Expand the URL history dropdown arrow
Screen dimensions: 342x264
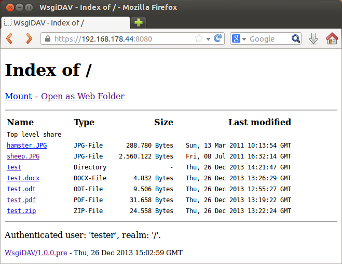click(x=209, y=39)
